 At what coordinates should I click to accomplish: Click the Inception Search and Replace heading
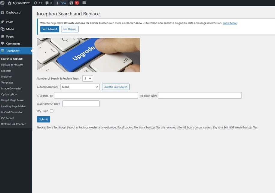click(68, 14)
